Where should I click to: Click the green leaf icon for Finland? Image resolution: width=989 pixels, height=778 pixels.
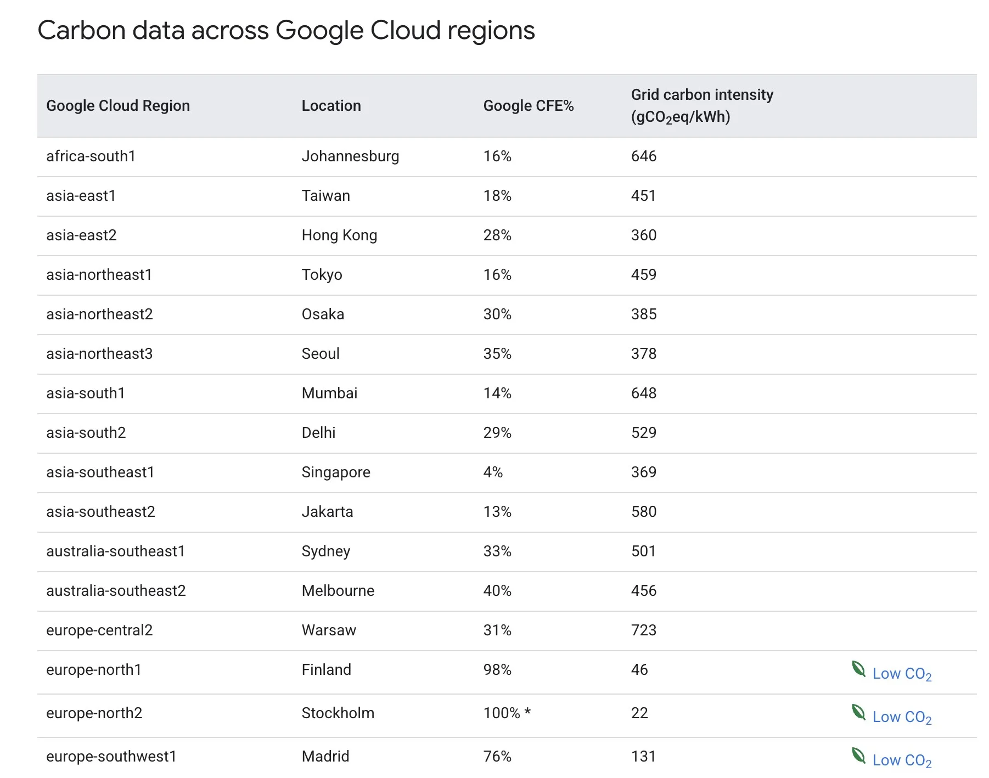(858, 669)
